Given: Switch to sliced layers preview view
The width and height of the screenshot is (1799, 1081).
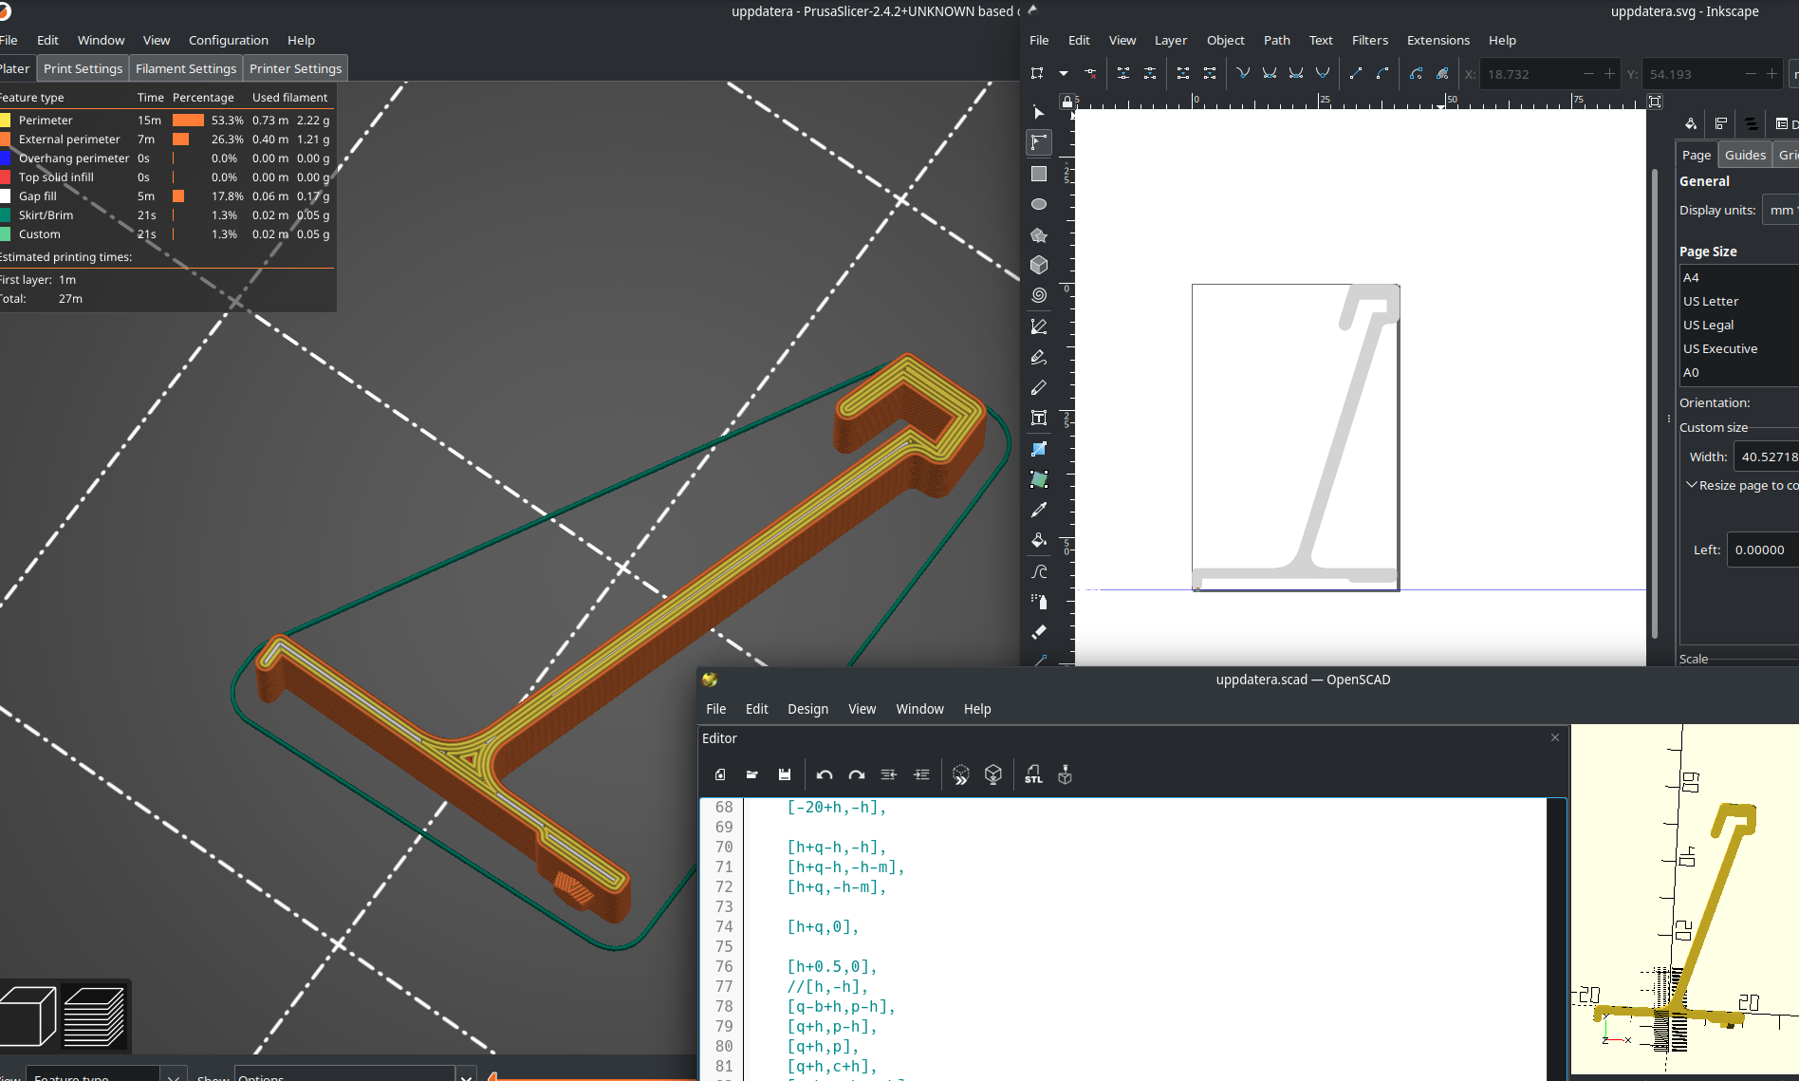Looking at the screenshot, I should (94, 1016).
